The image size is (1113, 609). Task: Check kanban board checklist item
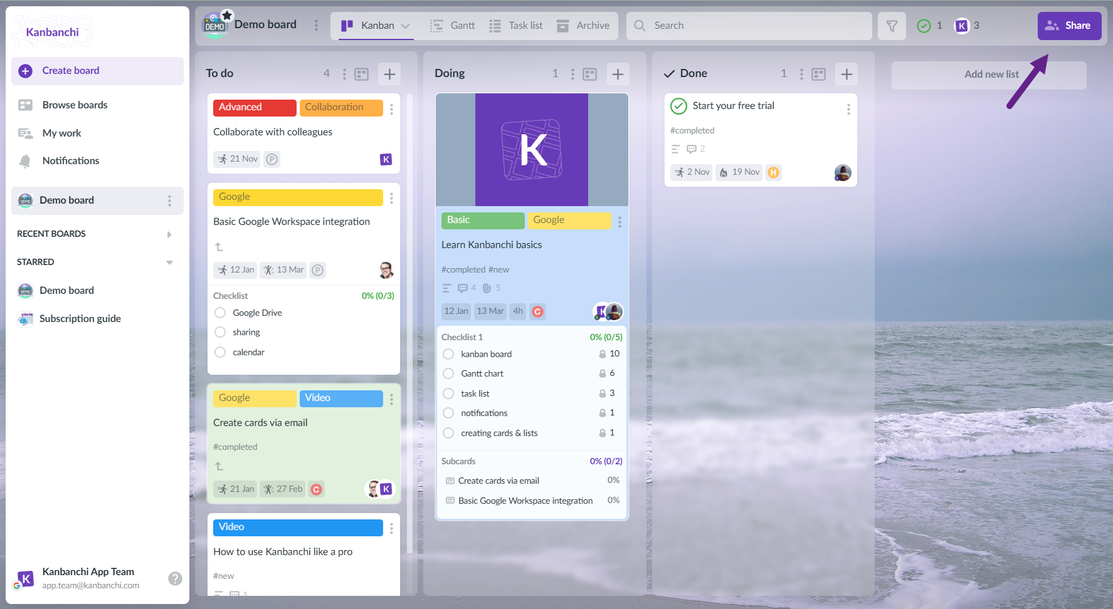[448, 354]
